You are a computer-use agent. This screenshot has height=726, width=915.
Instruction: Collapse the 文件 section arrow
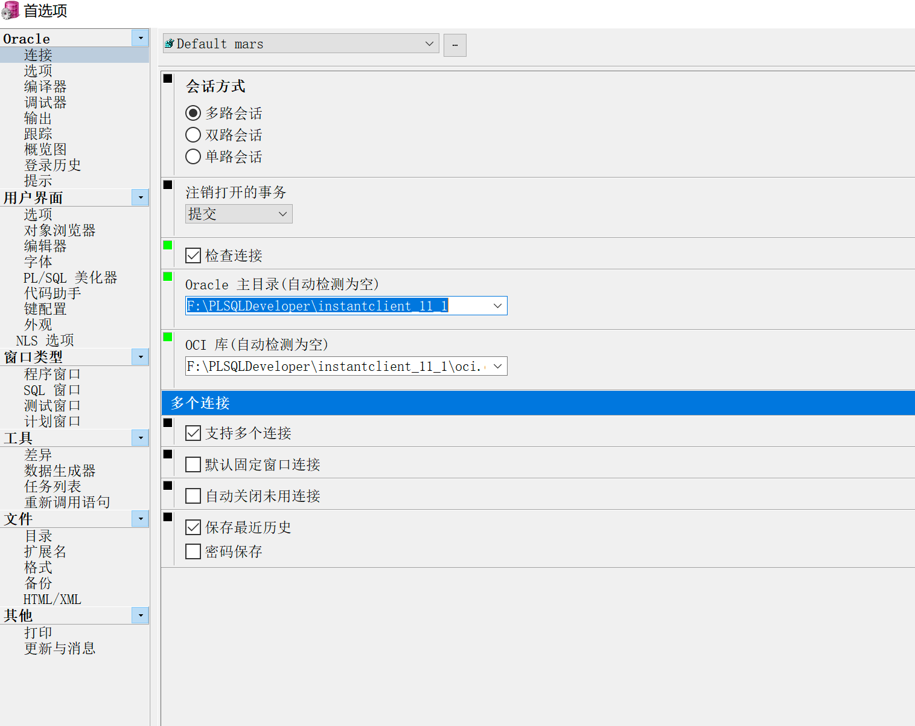click(140, 519)
